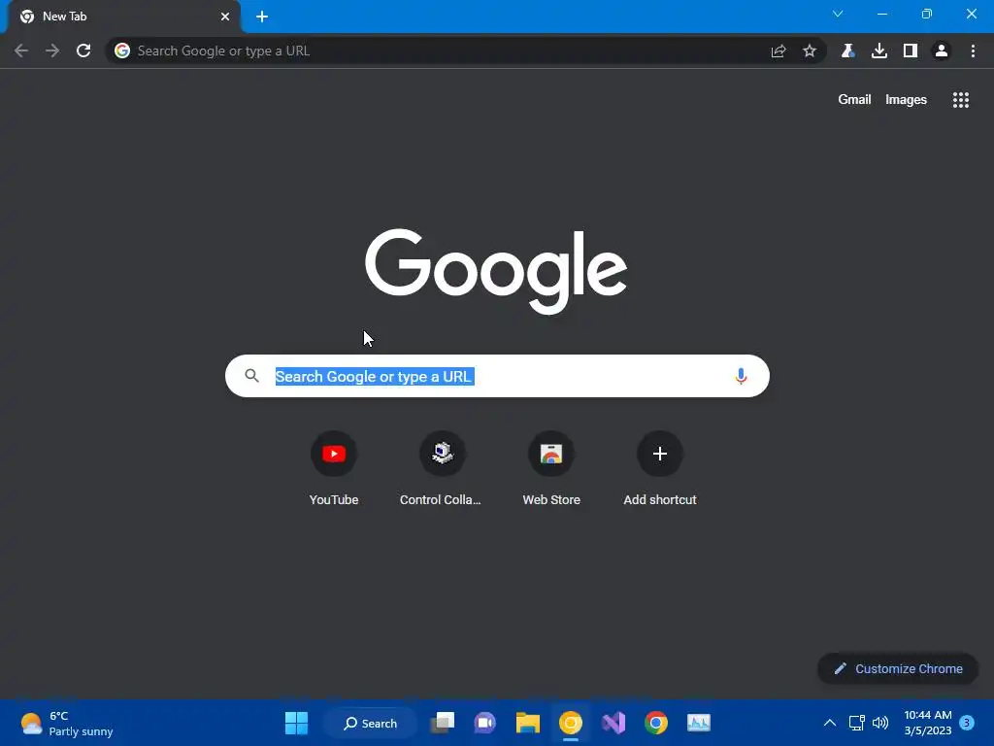Open Gmail link
This screenshot has height=746, width=994.
click(854, 100)
